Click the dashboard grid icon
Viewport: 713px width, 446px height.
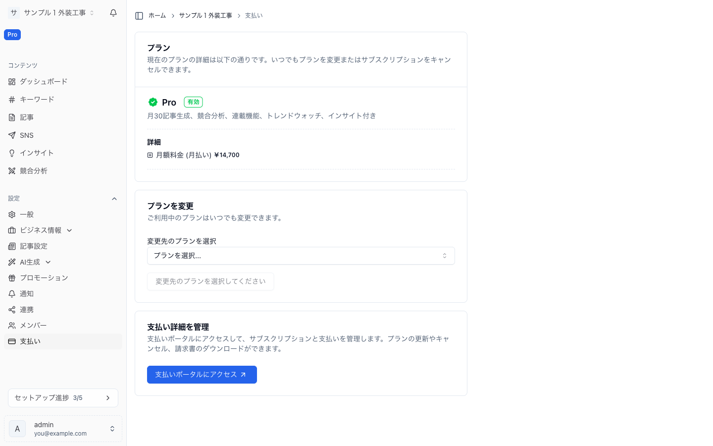(12, 82)
